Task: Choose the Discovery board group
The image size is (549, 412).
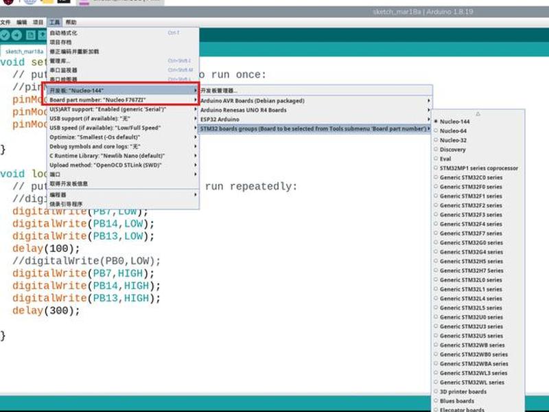Action: tap(478, 150)
